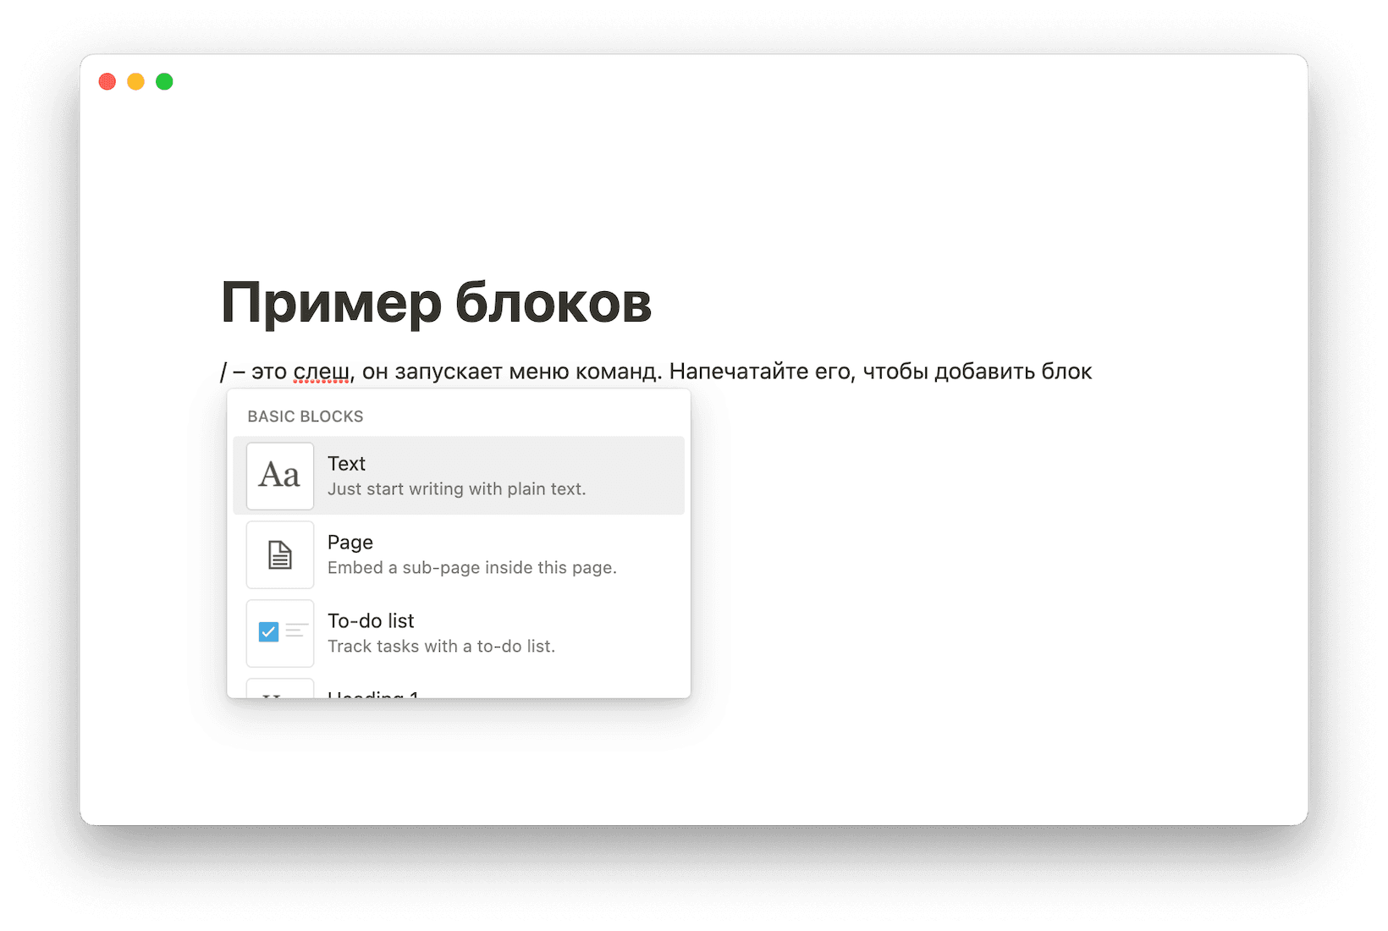Click the BASIC BLOCKS section header
Viewport: 1388px width, 931px height.
pos(306,416)
